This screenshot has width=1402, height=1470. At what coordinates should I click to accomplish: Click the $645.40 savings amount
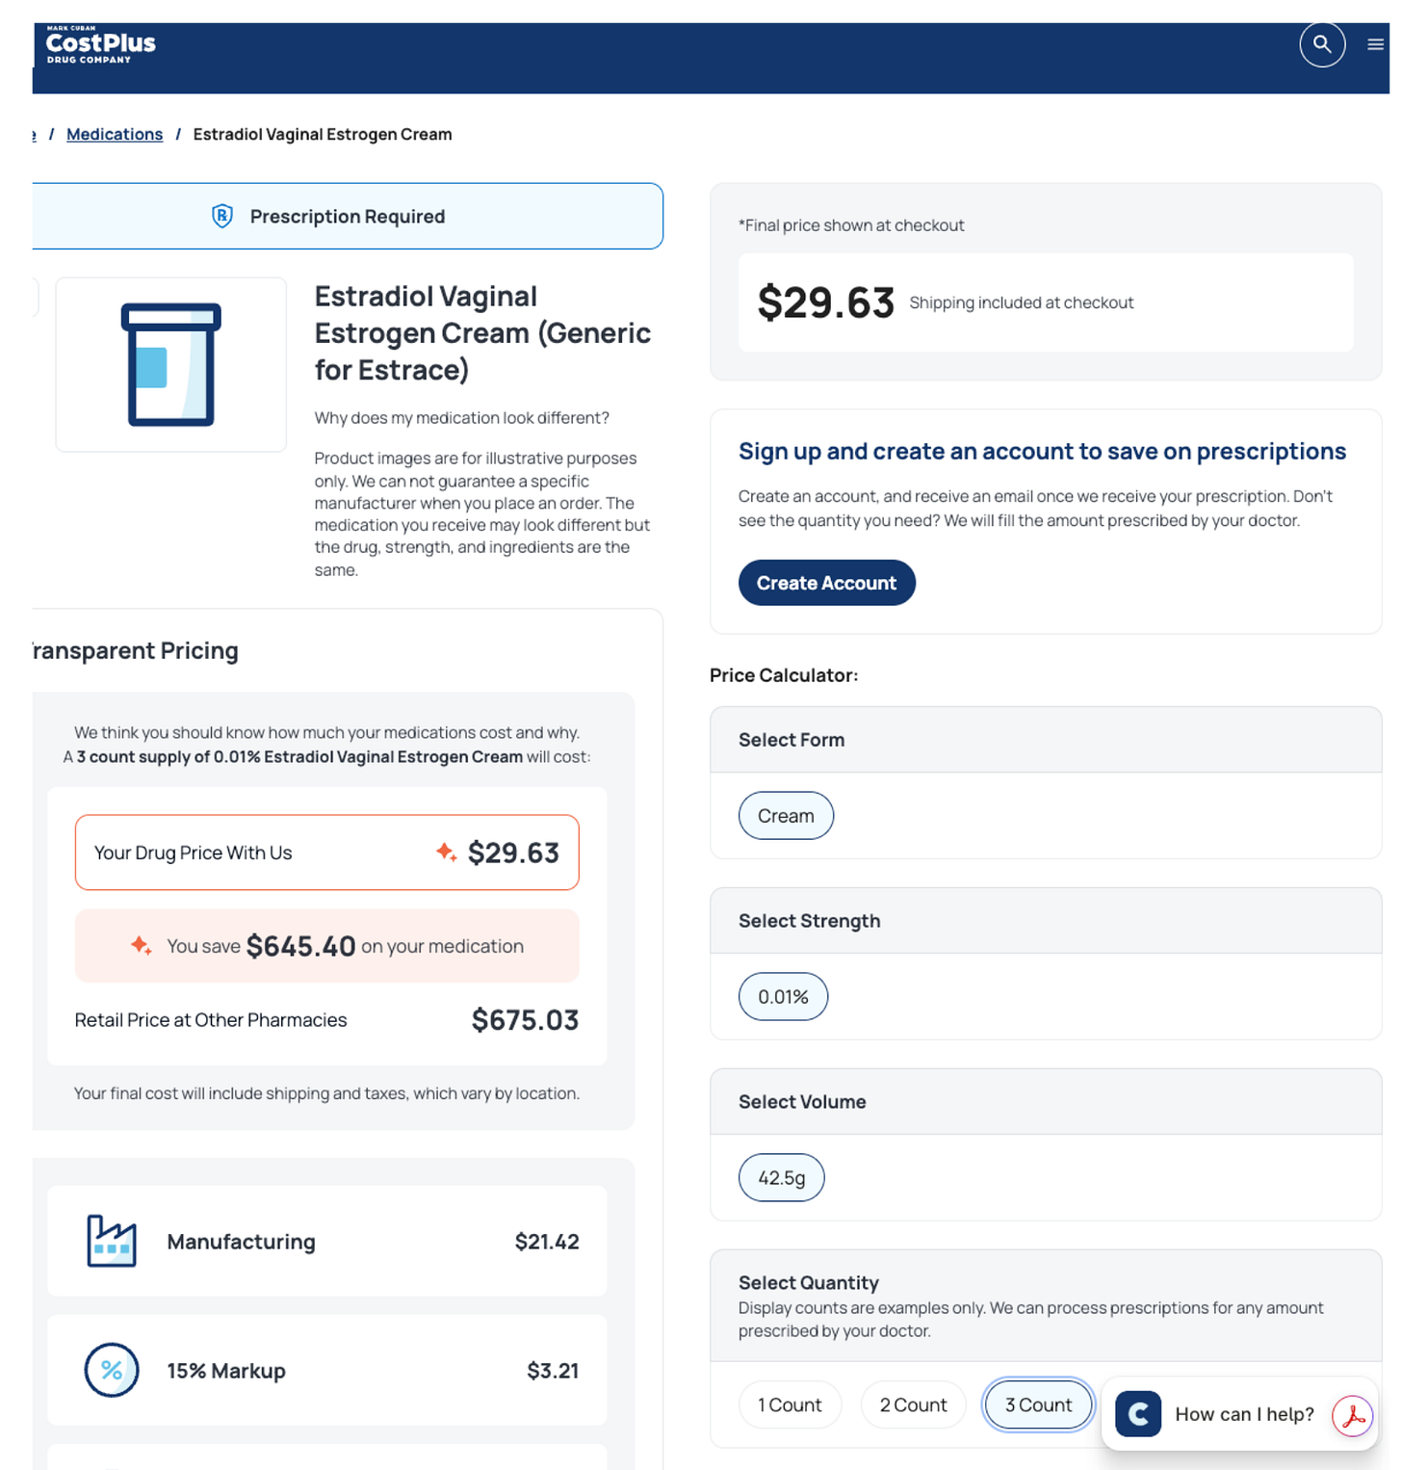[x=300, y=946]
